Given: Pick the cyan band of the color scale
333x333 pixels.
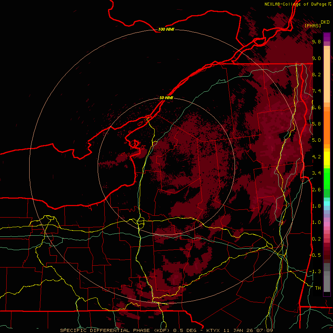Looking at the screenshot, I should pyautogui.click(x=327, y=203).
